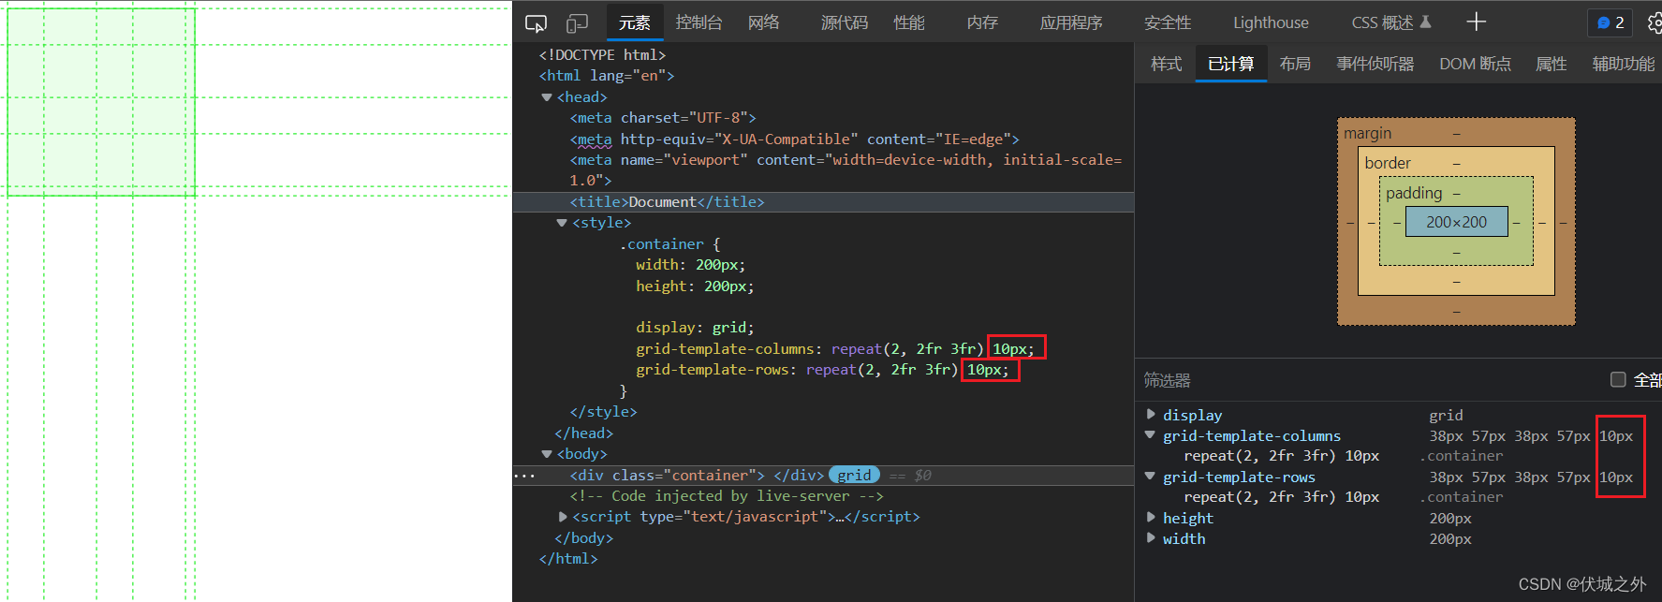Click the 200×200 content box in box model

(x=1456, y=222)
